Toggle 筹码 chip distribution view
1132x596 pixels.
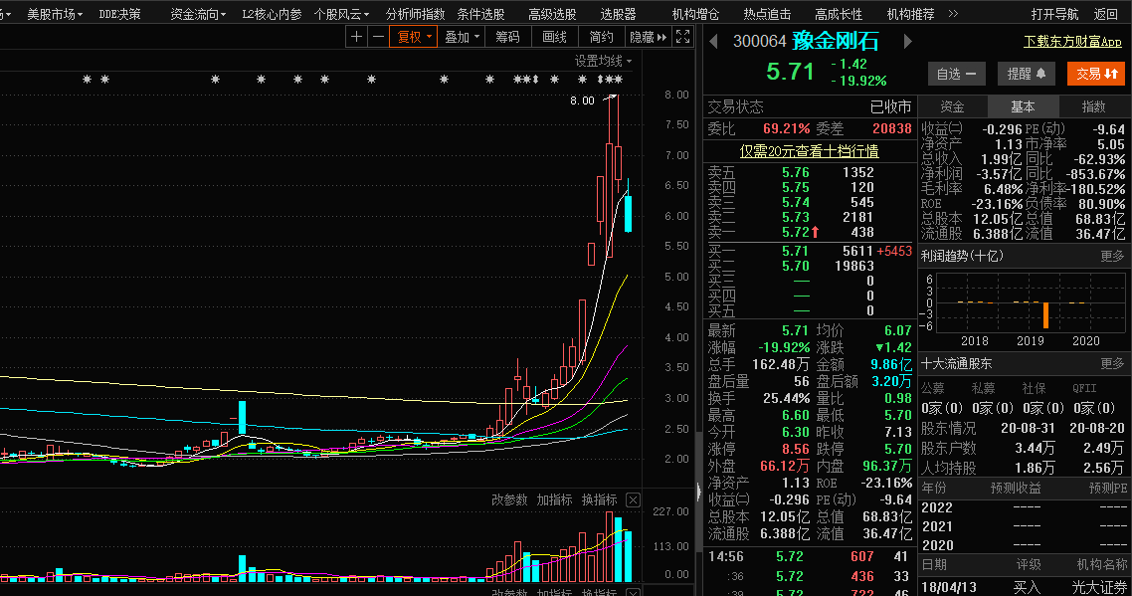(507, 37)
